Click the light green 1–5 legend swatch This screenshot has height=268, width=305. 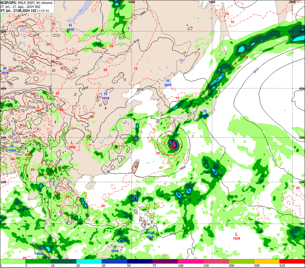pos(13,261)
